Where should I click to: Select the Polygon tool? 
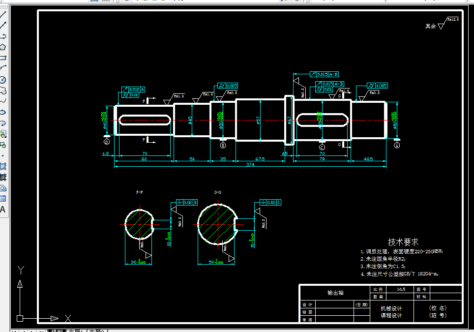click(x=3, y=47)
